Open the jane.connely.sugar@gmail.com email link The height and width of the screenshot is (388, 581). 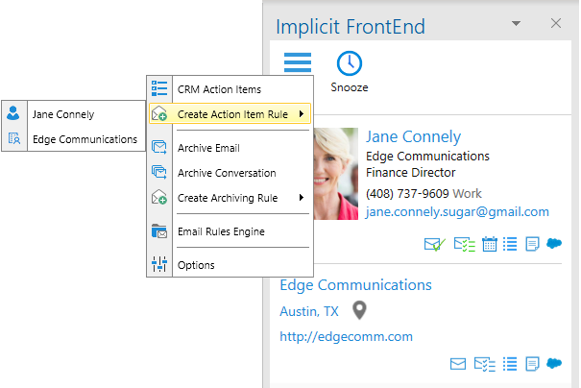pos(457,211)
